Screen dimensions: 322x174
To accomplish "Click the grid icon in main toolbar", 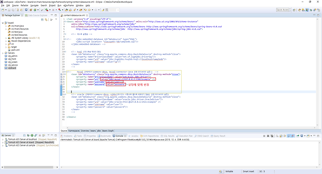I will 107,10.
